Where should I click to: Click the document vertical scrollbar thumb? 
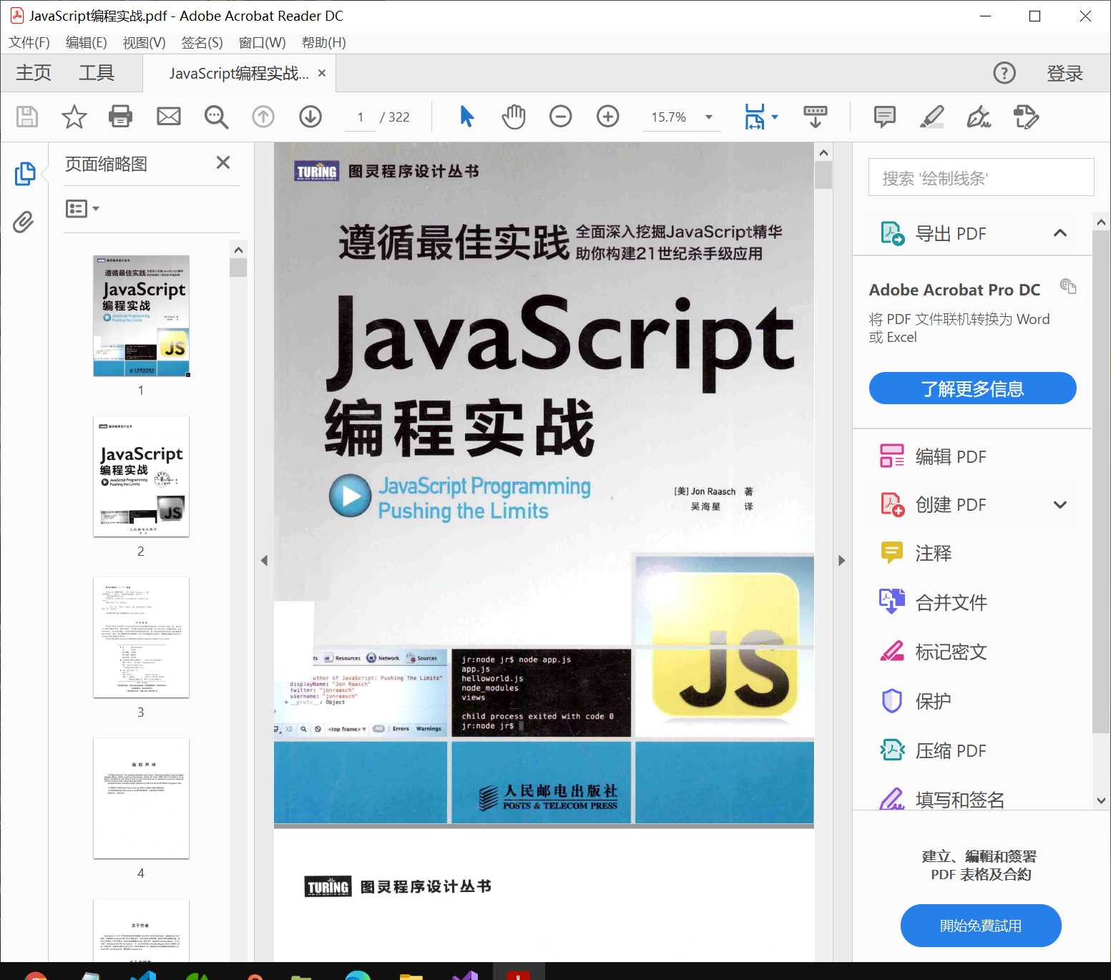(x=823, y=175)
